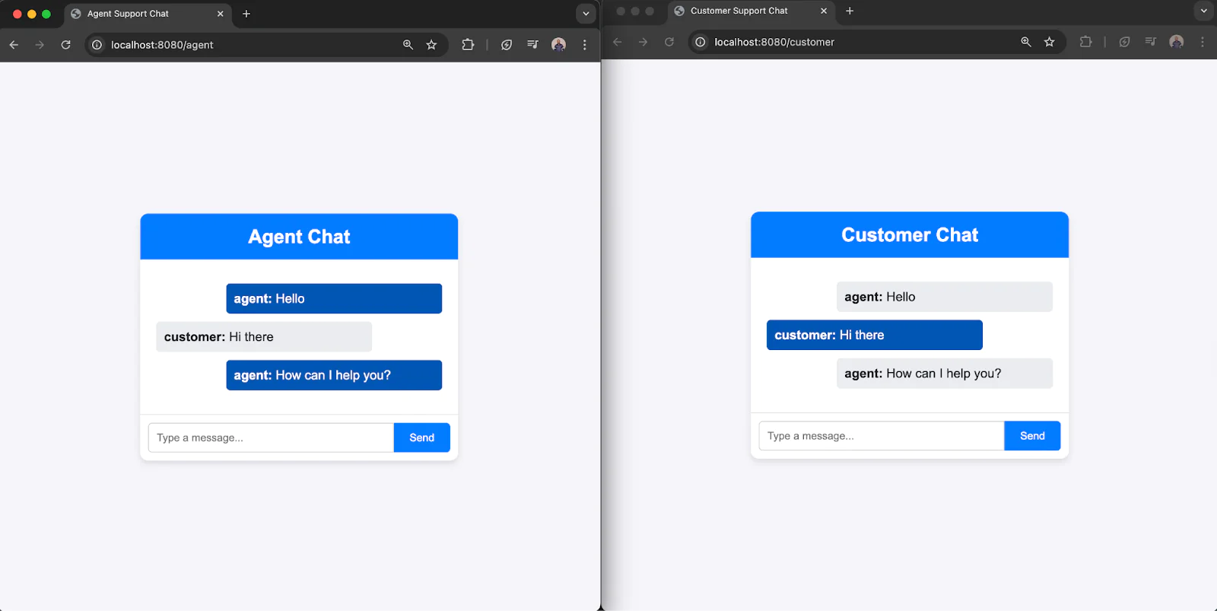Close the Agent Support Chat tab
The image size is (1217, 611).
(221, 14)
